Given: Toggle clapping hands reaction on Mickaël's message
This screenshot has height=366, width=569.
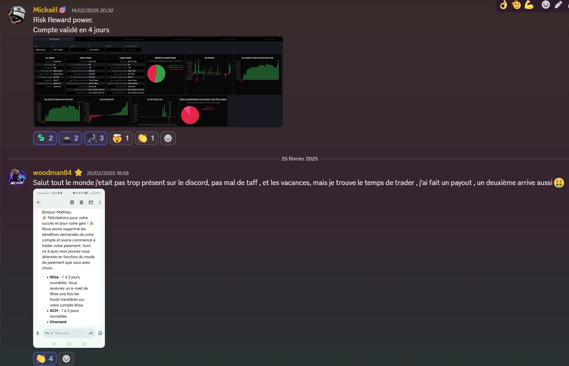Looking at the screenshot, I should point(147,138).
